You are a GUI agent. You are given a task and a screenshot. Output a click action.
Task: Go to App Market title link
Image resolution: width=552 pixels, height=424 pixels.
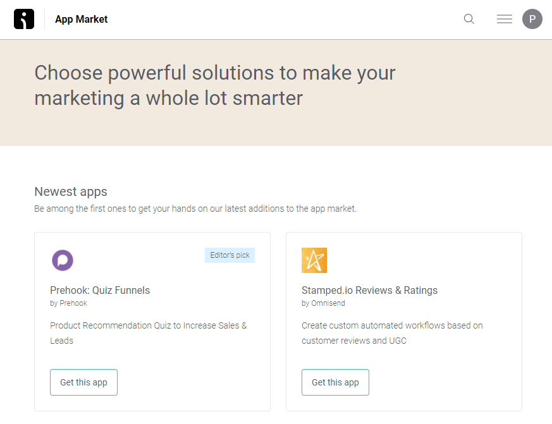pos(82,19)
